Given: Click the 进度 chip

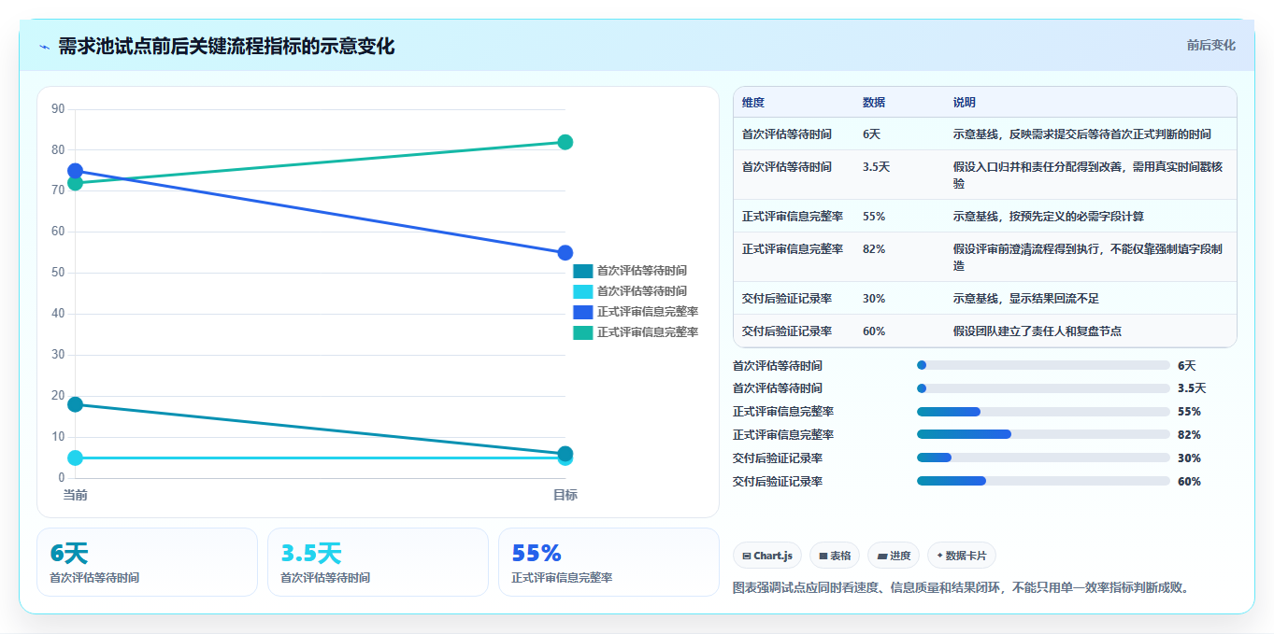Looking at the screenshot, I should coord(894,556).
